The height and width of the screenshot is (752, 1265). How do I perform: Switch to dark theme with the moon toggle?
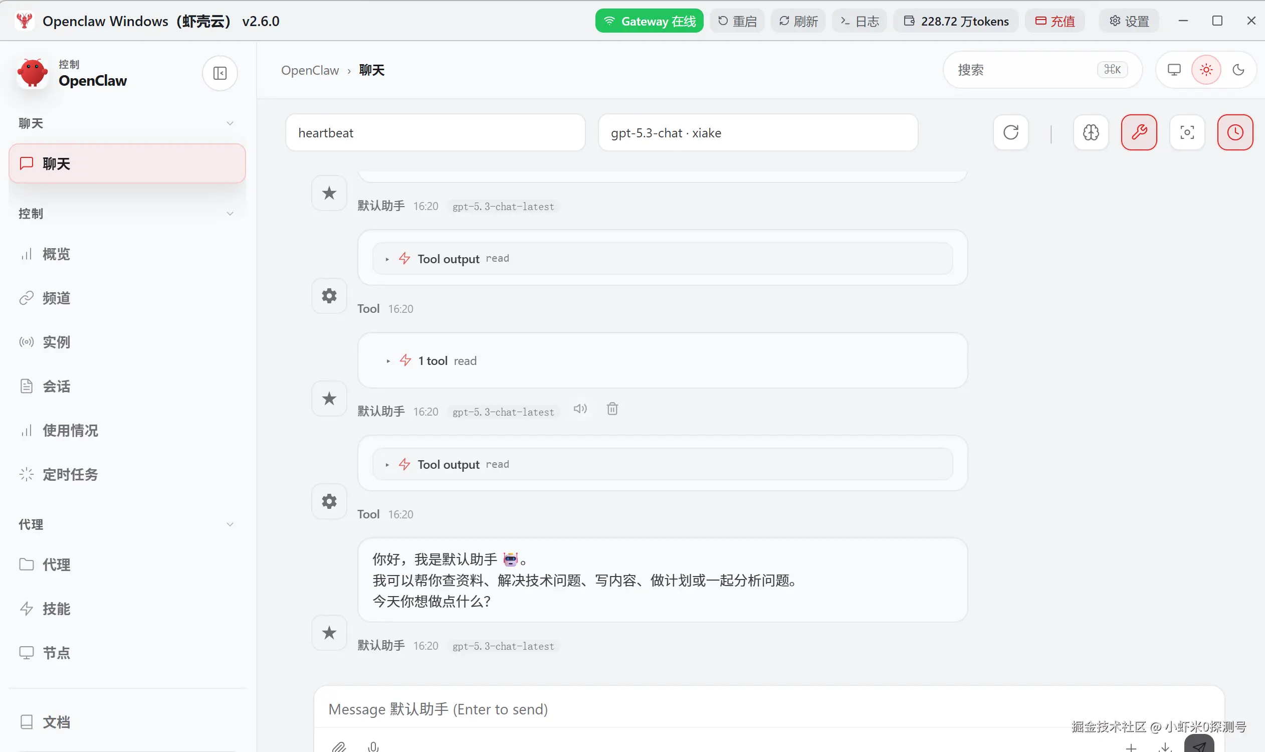click(x=1237, y=69)
